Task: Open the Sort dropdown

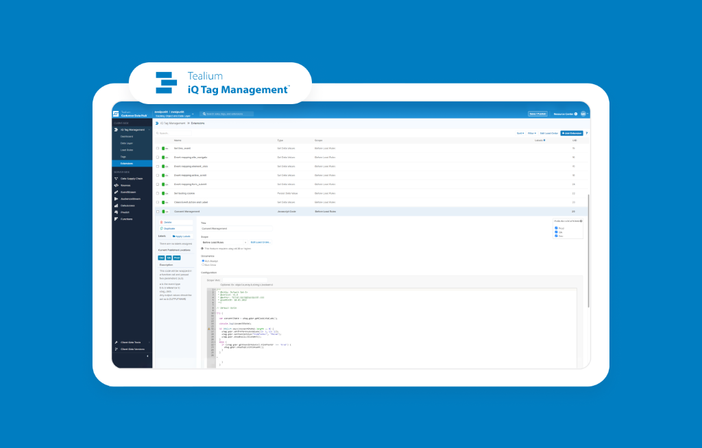Action: [x=520, y=134]
